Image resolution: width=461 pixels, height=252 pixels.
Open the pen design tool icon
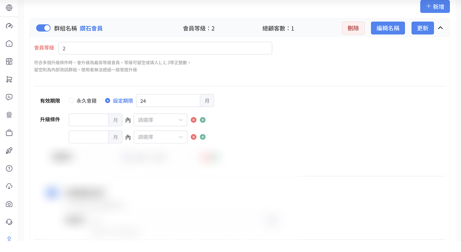point(9,151)
